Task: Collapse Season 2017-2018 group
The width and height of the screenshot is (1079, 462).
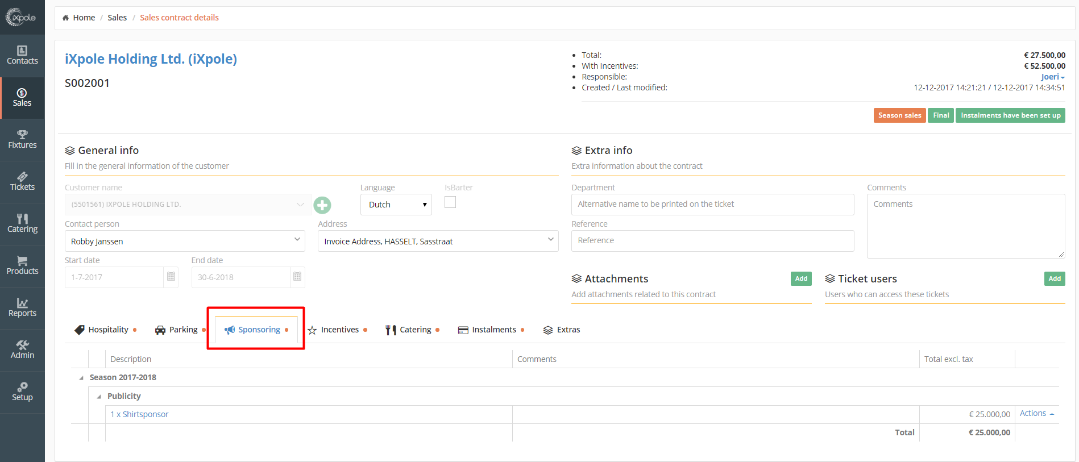Action: (x=81, y=378)
